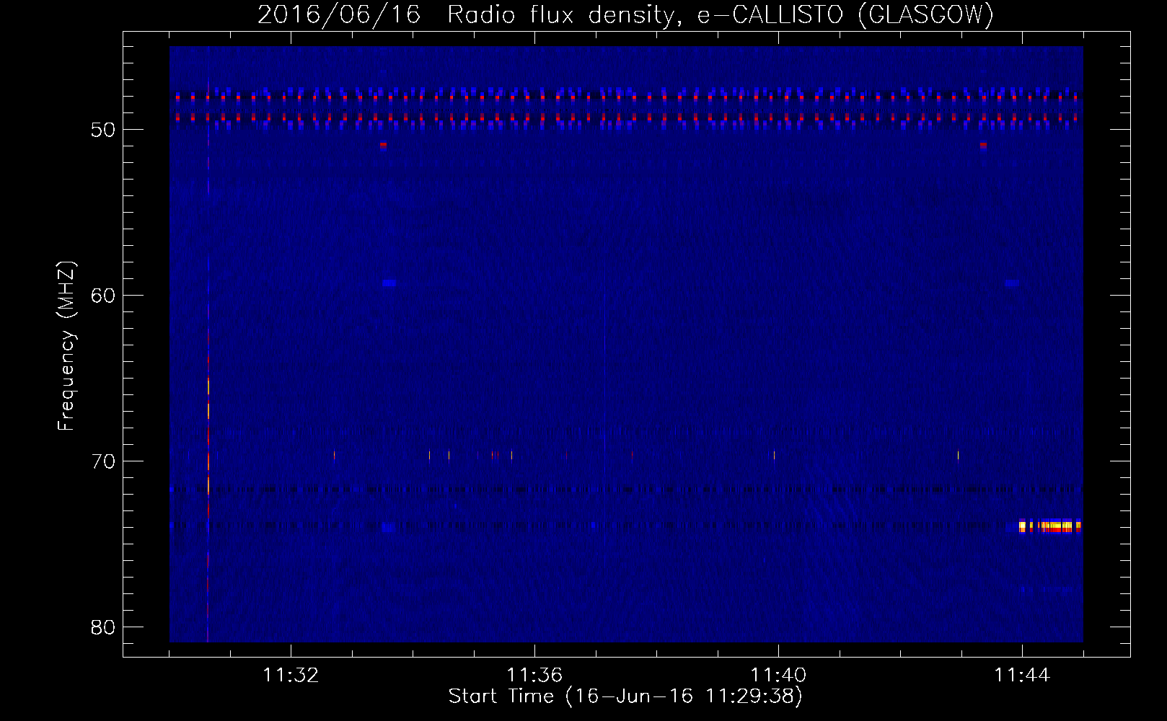
Task: Click the 70 MHz frequency tick label
Action: click(x=103, y=461)
